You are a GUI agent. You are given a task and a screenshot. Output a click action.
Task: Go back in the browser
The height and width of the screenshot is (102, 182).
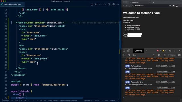(x=123, y=6)
